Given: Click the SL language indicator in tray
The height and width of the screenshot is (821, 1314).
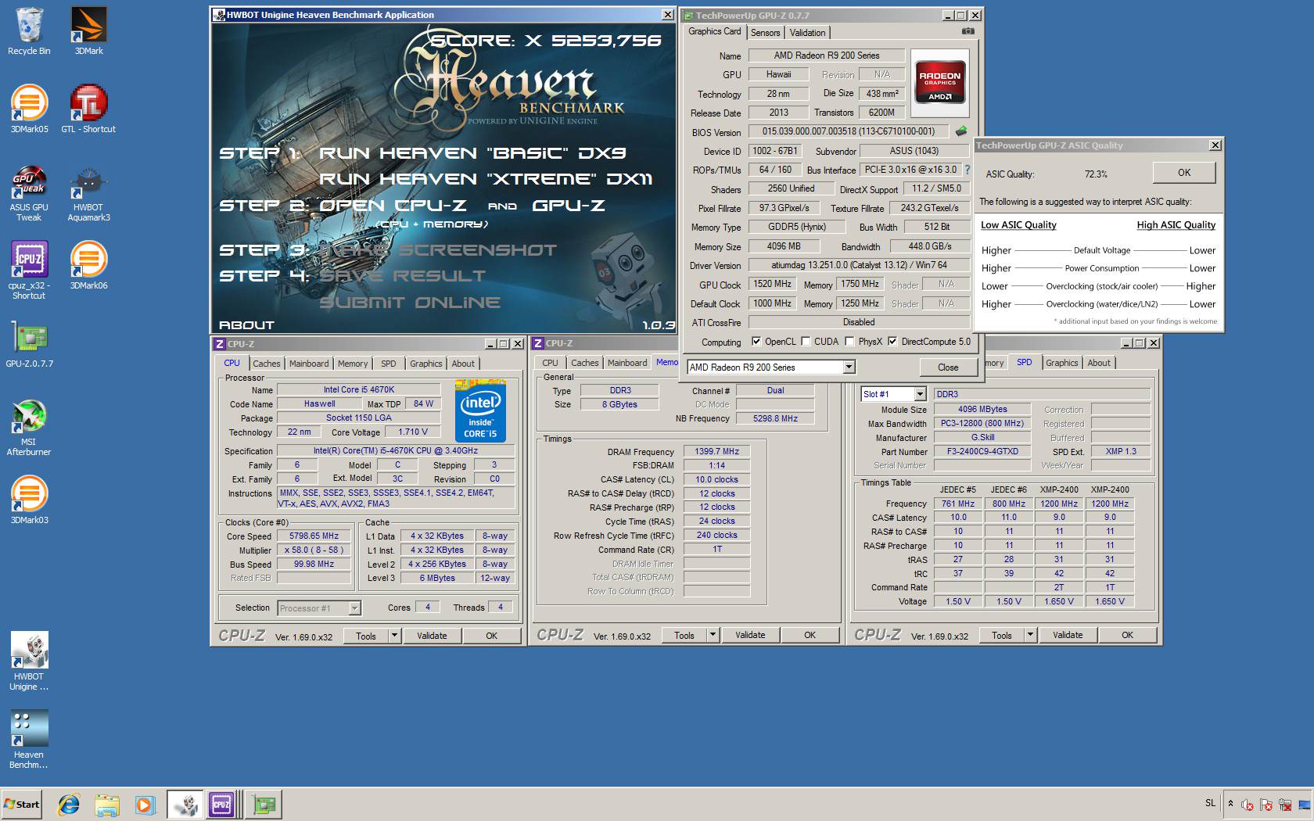Looking at the screenshot, I should [x=1210, y=803].
